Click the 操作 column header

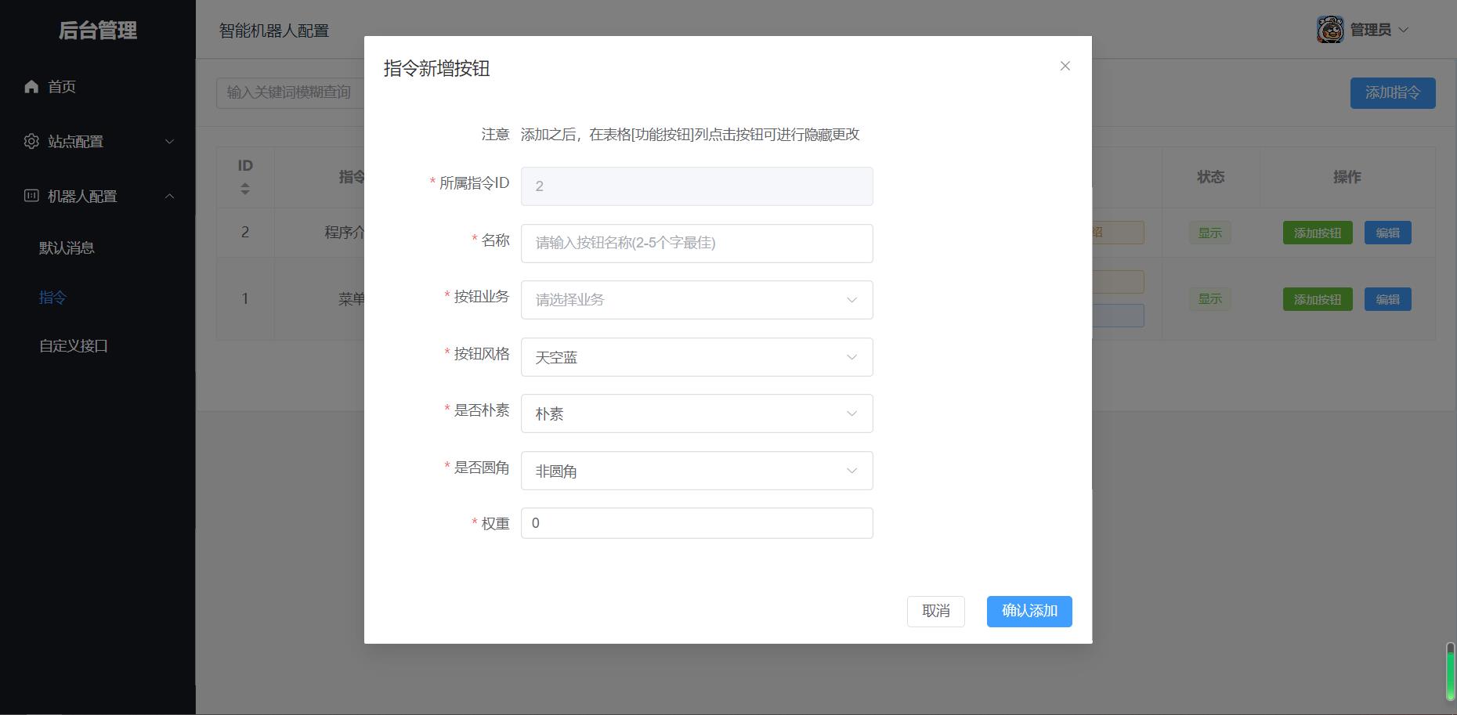1347,177
